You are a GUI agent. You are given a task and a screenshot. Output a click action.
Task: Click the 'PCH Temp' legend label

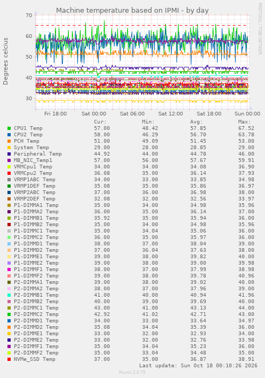tap(27, 141)
